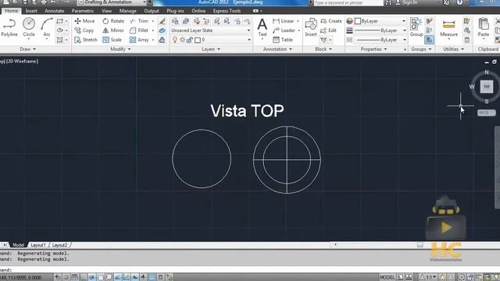Select the Trim tool
The width and height of the screenshot is (500, 281).
[x=139, y=21]
